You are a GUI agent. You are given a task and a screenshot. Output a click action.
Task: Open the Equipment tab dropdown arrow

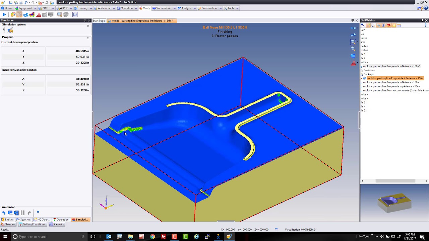(35, 8)
